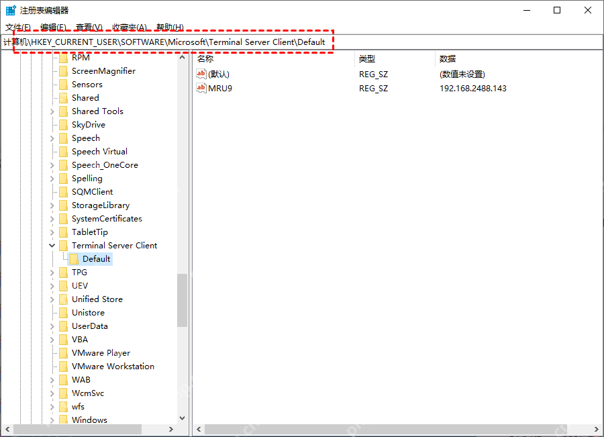The width and height of the screenshot is (604, 437).
Task: Select the MRU9 value name
Action: click(220, 88)
